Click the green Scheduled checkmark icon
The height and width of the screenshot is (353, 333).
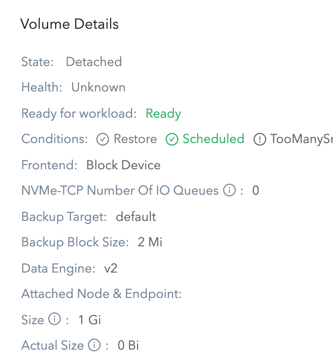pyautogui.click(x=172, y=139)
